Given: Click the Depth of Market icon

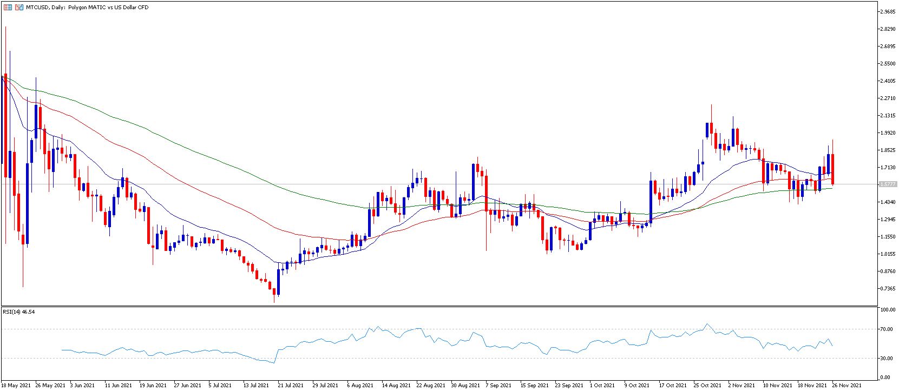Looking at the screenshot, I should [x=19, y=8].
